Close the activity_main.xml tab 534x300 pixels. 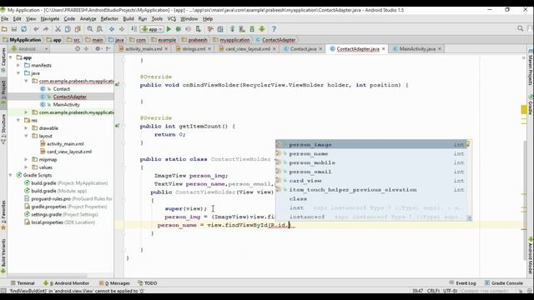tap(166, 49)
